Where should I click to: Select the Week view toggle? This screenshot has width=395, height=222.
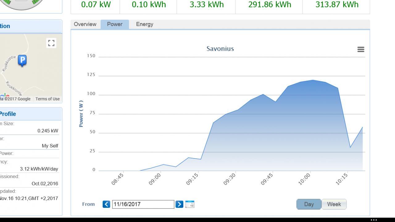coord(334,204)
